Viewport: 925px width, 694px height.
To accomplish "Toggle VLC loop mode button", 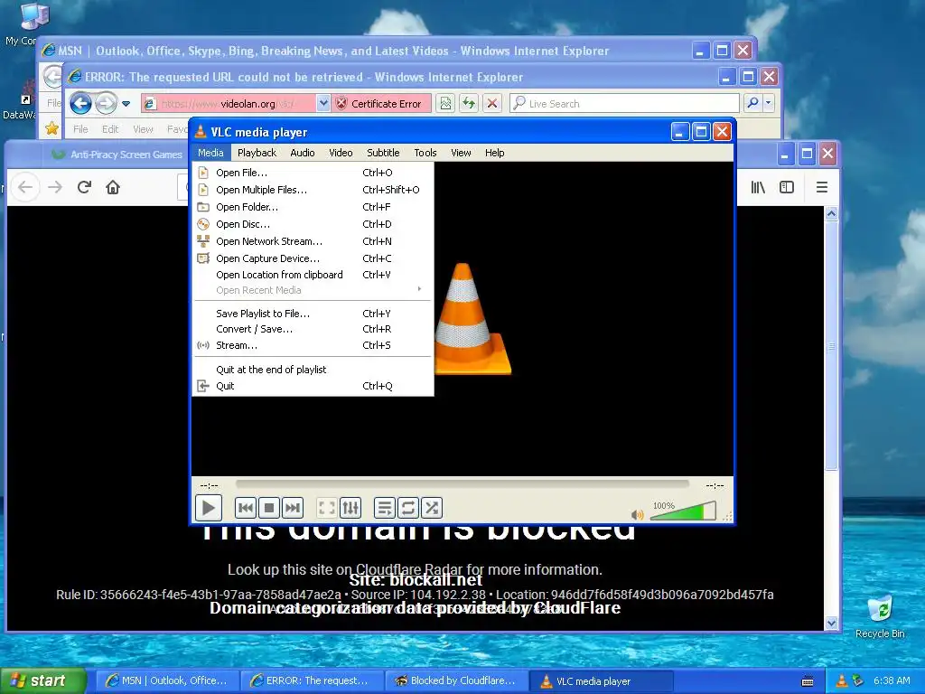I will (407, 508).
